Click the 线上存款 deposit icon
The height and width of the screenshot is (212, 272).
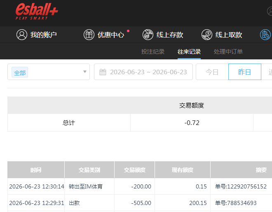148,35
